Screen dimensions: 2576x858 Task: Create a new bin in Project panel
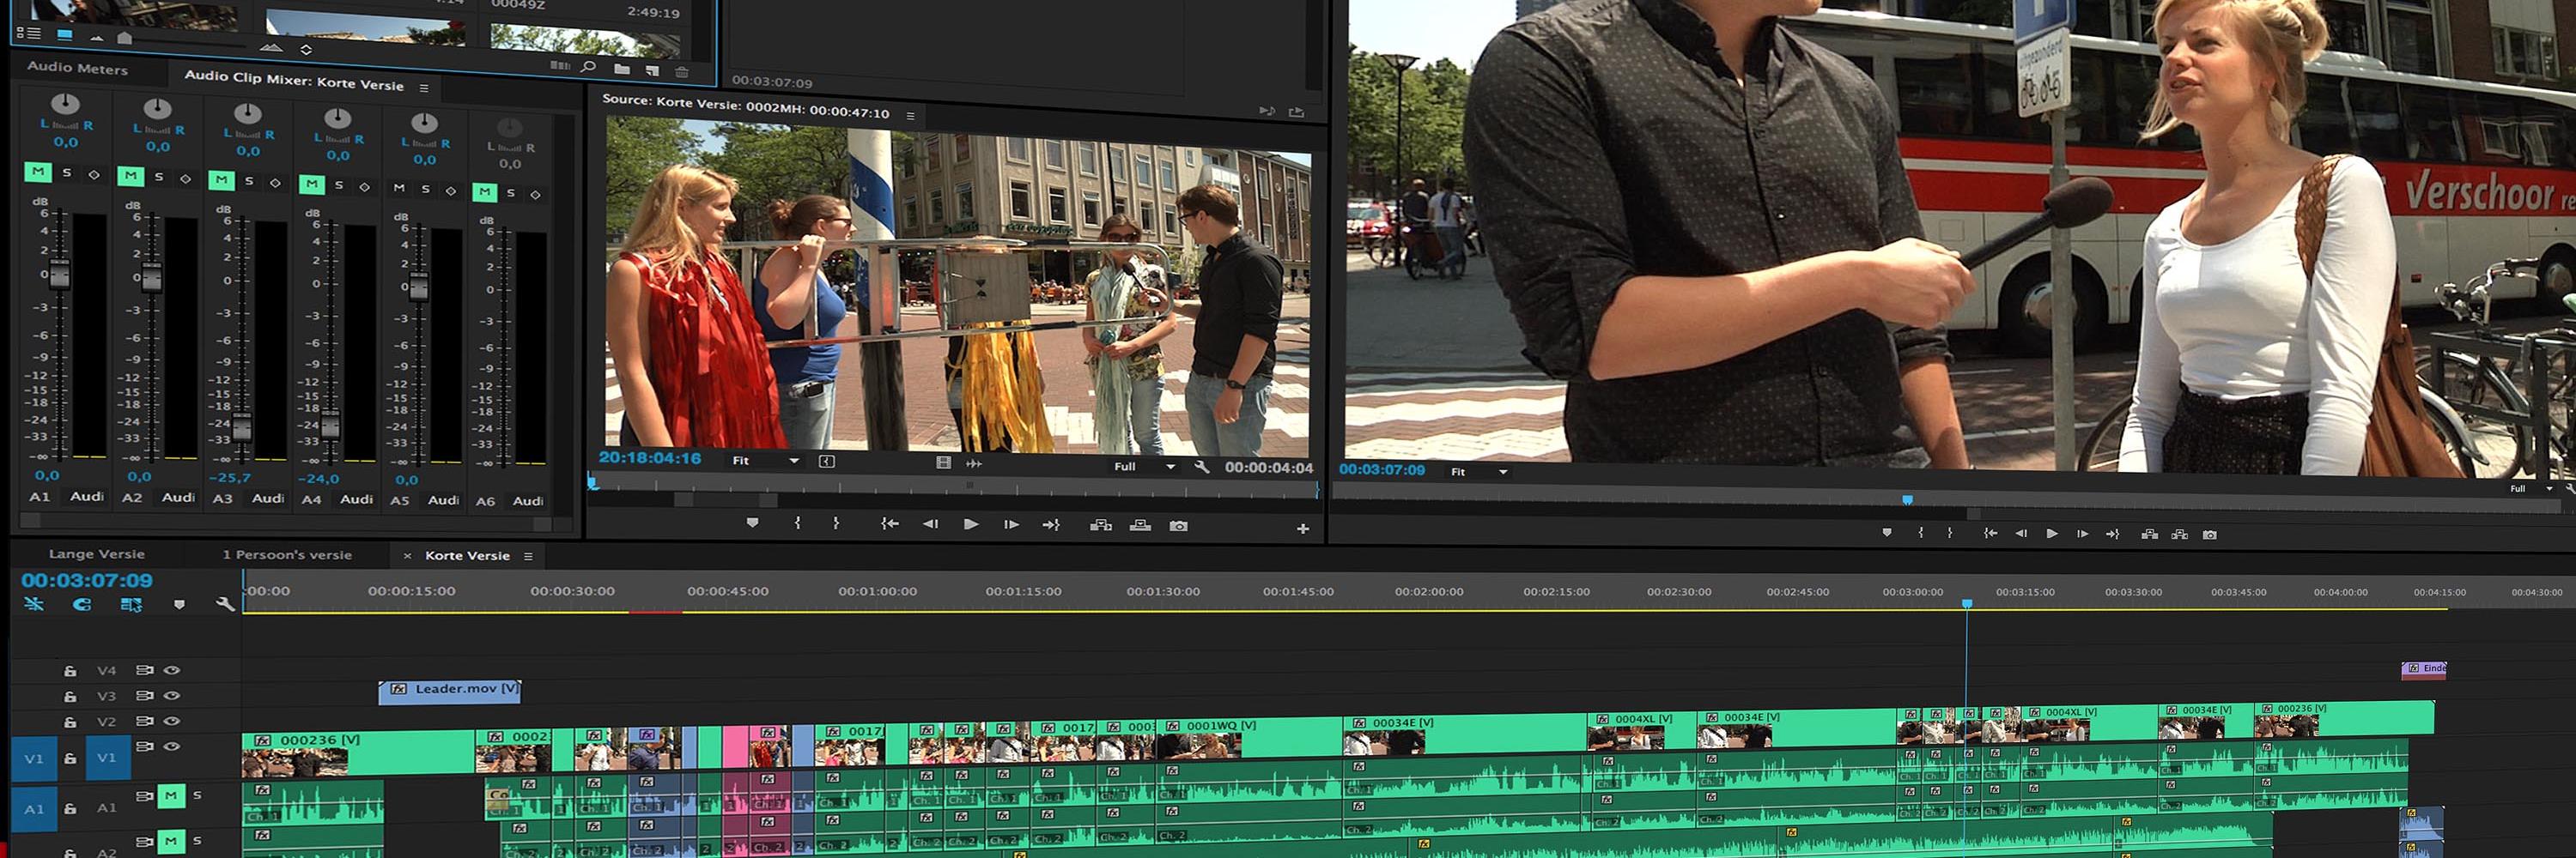tap(622, 69)
